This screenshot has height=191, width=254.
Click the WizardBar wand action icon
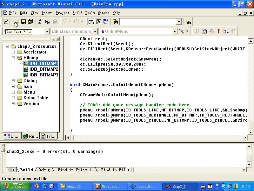(x=182, y=31)
